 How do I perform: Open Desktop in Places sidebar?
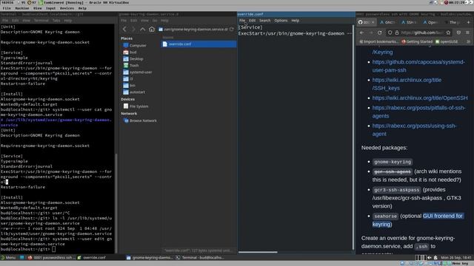click(x=133, y=59)
